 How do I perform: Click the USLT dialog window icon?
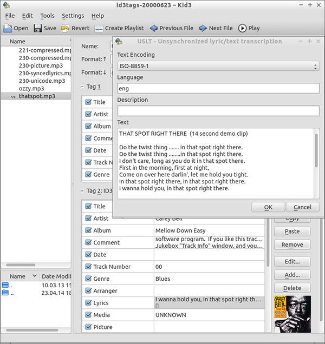119,41
